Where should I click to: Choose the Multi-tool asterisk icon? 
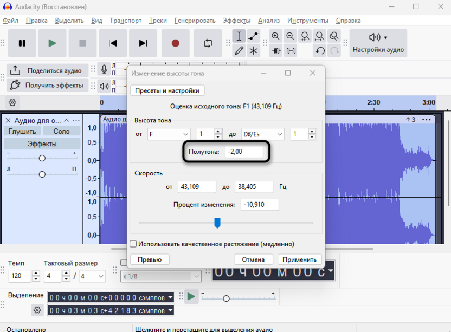point(253,51)
